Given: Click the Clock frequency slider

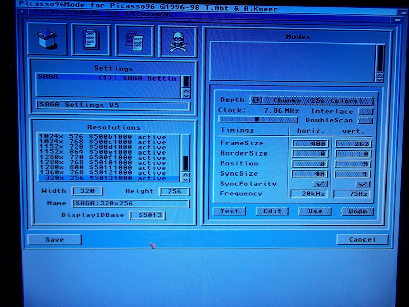Looking at the screenshot, I should tap(258, 119).
